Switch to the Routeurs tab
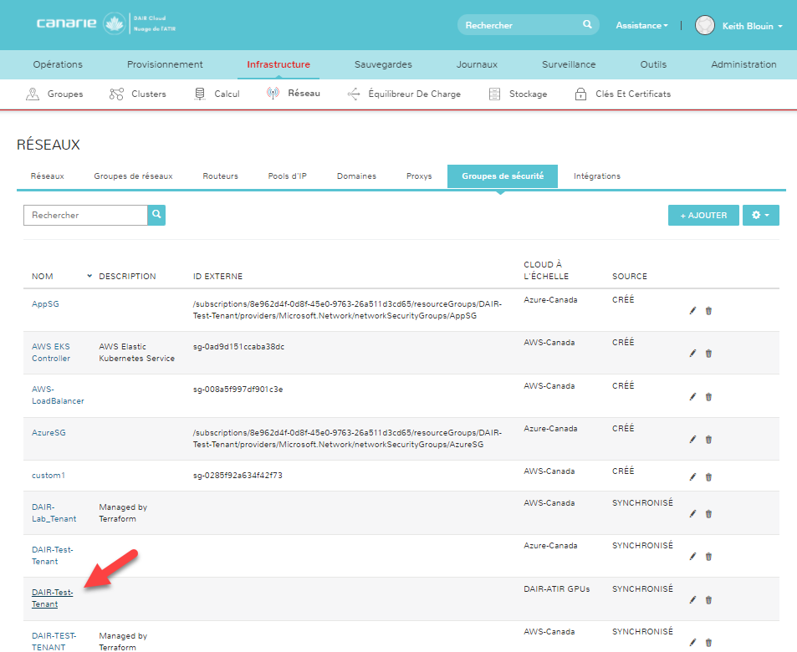Image resolution: width=797 pixels, height=652 pixels. point(220,176)
